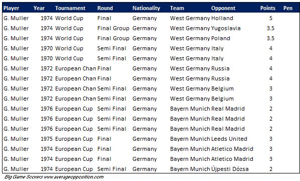Screen dimensions: 300x181
Task: Open the averageopposition.com footer link
Action: pyautogui.click(x=74, y=177)
